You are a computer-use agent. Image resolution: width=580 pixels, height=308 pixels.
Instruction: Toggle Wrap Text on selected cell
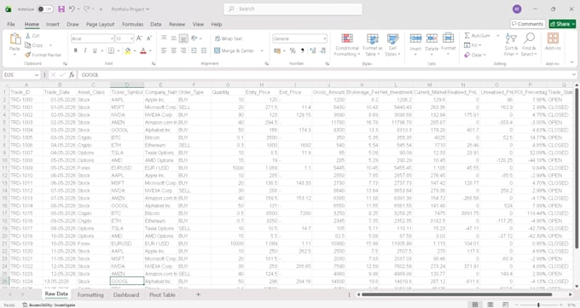[229, 38]
